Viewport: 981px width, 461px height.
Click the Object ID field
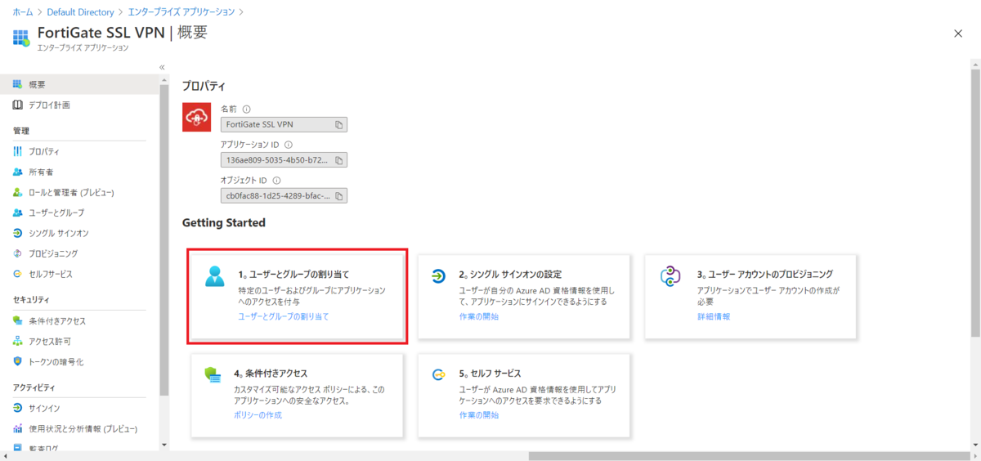click(x=284, y=196)
